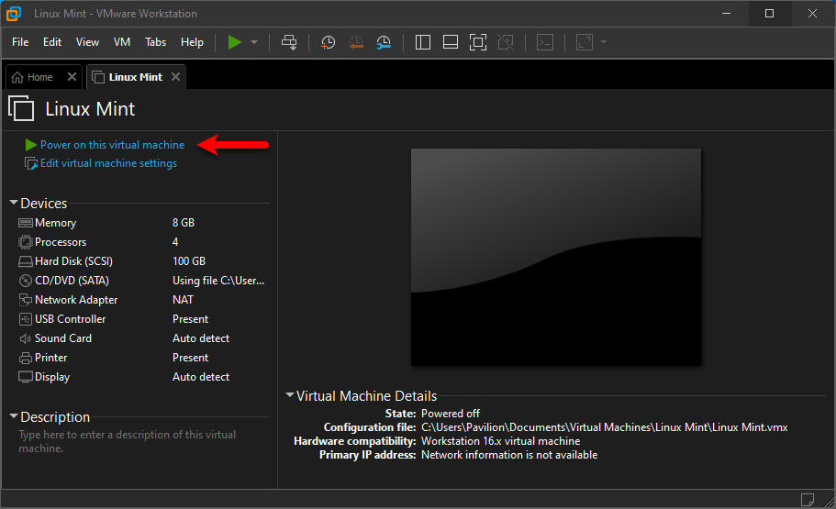Viewport: 836px width, 509px height.
Task: Click the CD/DVD 'Using file' value
Action: [x=218, y=281]
